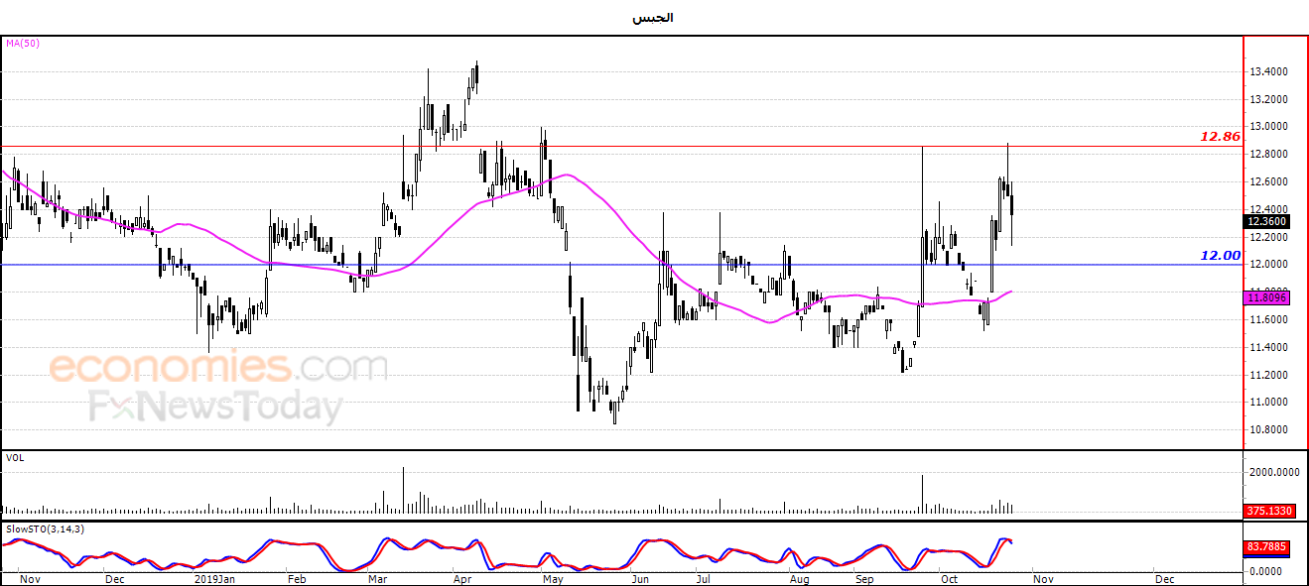Click the 2019Jan date axis label
This screenshot has height=586, width=1309.
(x=215, y=578)
